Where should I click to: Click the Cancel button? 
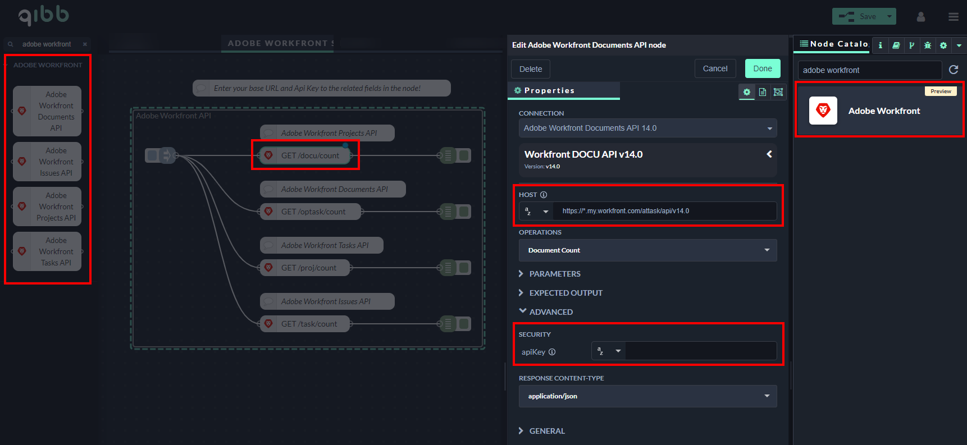click(715, 68)
